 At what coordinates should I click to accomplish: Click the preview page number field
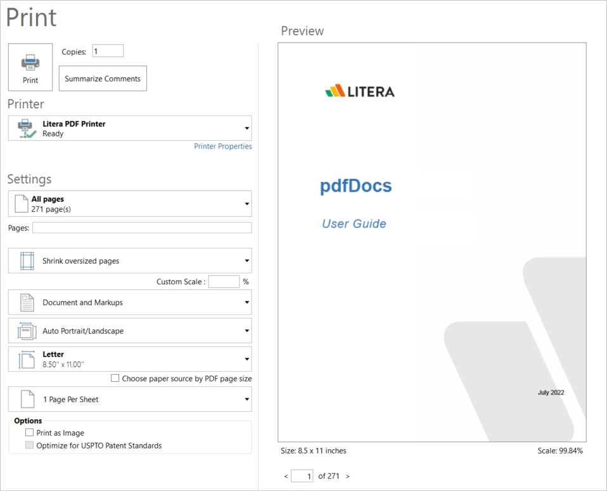(302, 476)
